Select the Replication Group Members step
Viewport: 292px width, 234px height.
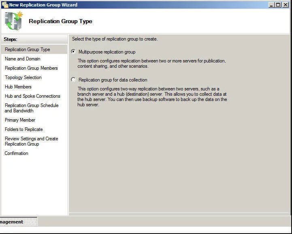(x=31, y=68)
